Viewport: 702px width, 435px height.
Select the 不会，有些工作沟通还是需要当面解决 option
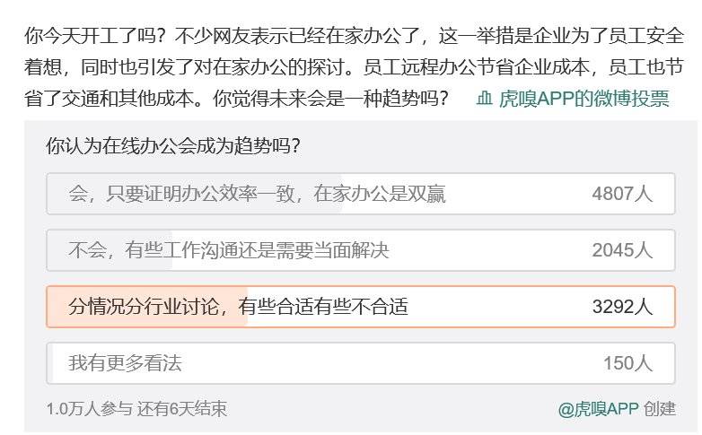tap(229, 250)
